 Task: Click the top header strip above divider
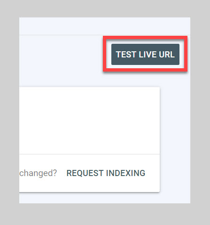pyautogui.click(x=105, y=26)
